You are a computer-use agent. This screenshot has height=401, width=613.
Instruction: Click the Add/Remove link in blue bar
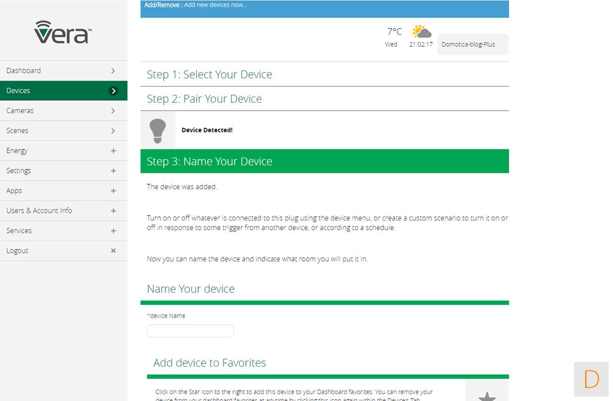tap(163, 5)
